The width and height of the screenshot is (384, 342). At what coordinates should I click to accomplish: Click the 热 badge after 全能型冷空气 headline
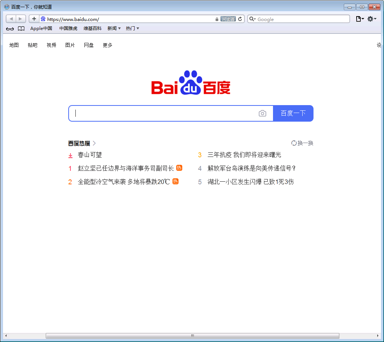point(175,181)
